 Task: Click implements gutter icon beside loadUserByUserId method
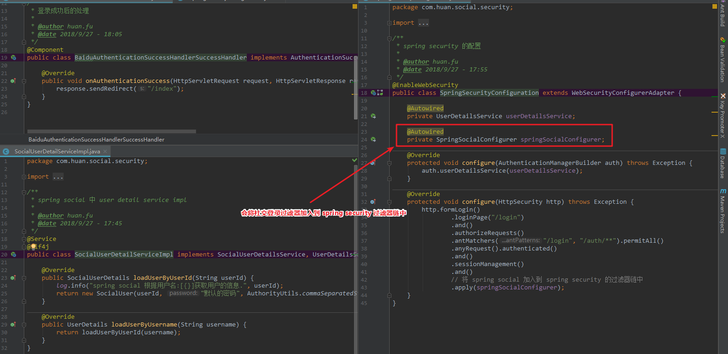13,278
